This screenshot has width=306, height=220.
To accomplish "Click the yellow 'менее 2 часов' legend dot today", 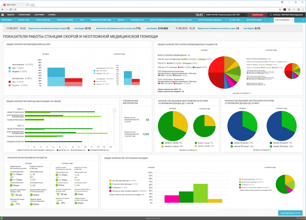I will (162, 146).
